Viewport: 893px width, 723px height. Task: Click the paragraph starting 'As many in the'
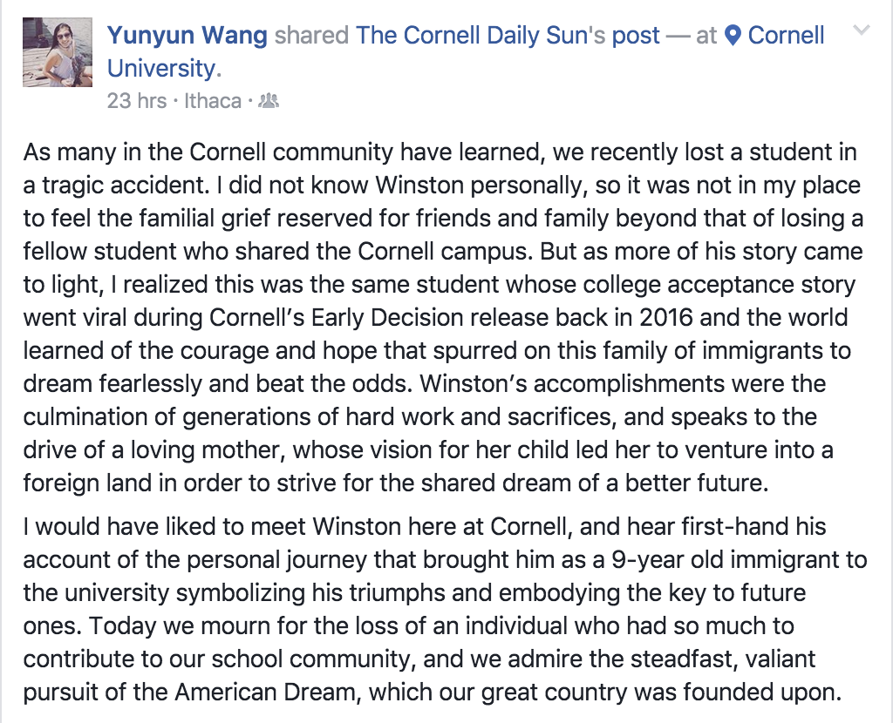coord(443,317)
